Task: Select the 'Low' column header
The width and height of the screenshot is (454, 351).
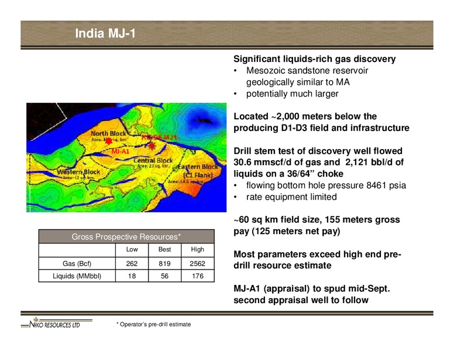Action: pyautogui.click(x=132, y=249)
